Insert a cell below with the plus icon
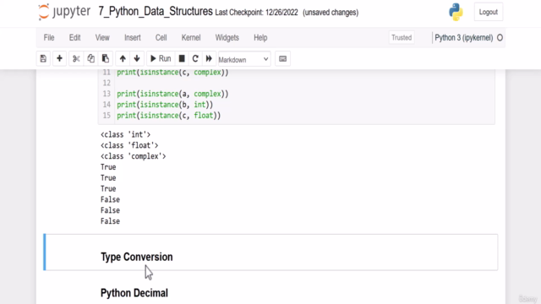The height and width of the screenshot is (304, 541). point(59,58)
